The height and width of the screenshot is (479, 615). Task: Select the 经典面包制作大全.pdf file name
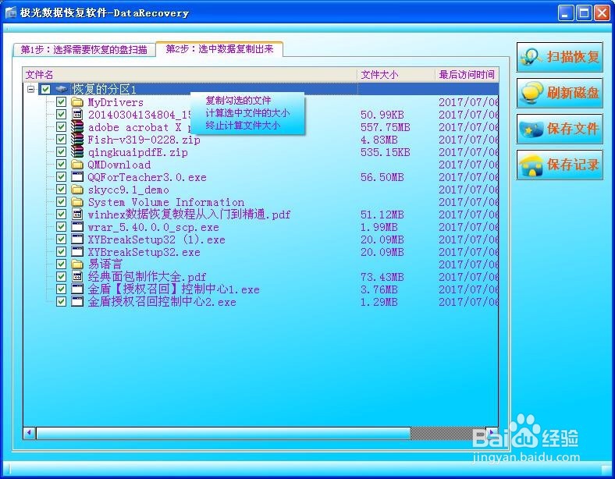pos(147,277)
